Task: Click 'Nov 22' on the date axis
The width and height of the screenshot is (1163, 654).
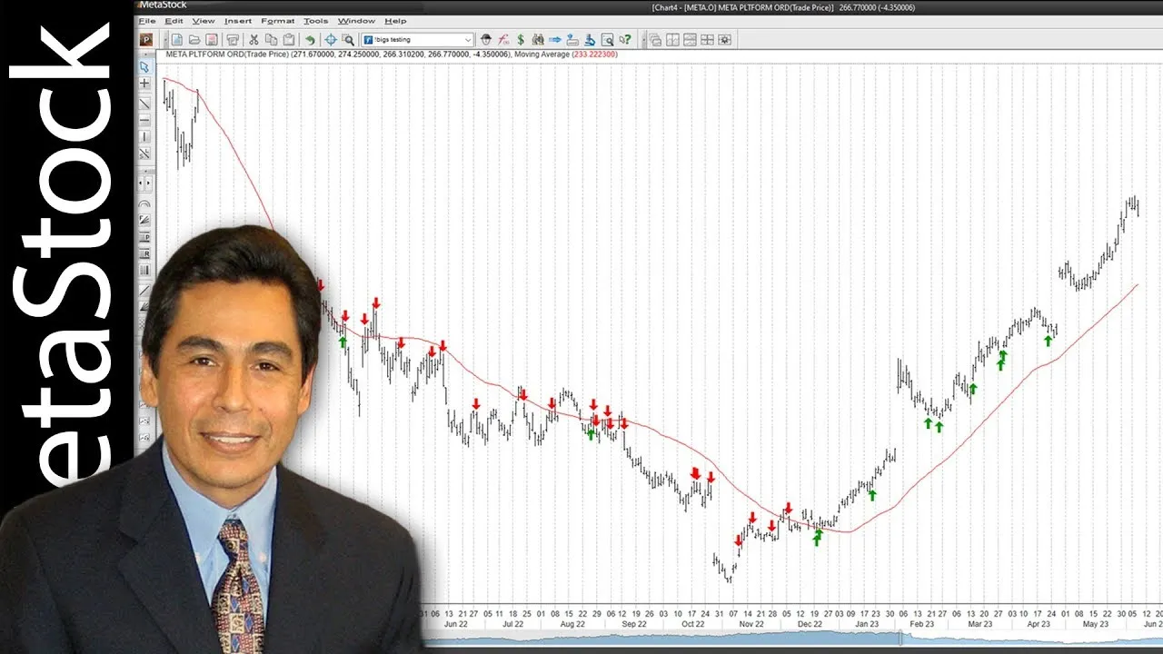Action: [751, 625]
